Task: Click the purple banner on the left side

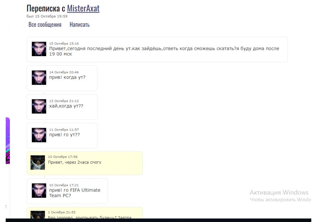Action: click(x=8, y=141)
